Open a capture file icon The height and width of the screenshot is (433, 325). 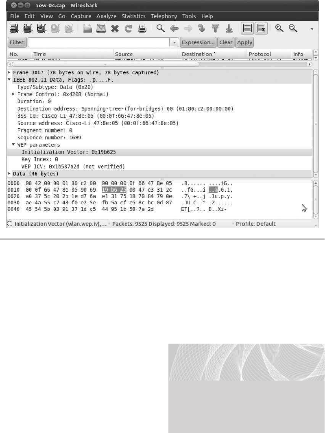pyautogui.click(x=87, y=28)
